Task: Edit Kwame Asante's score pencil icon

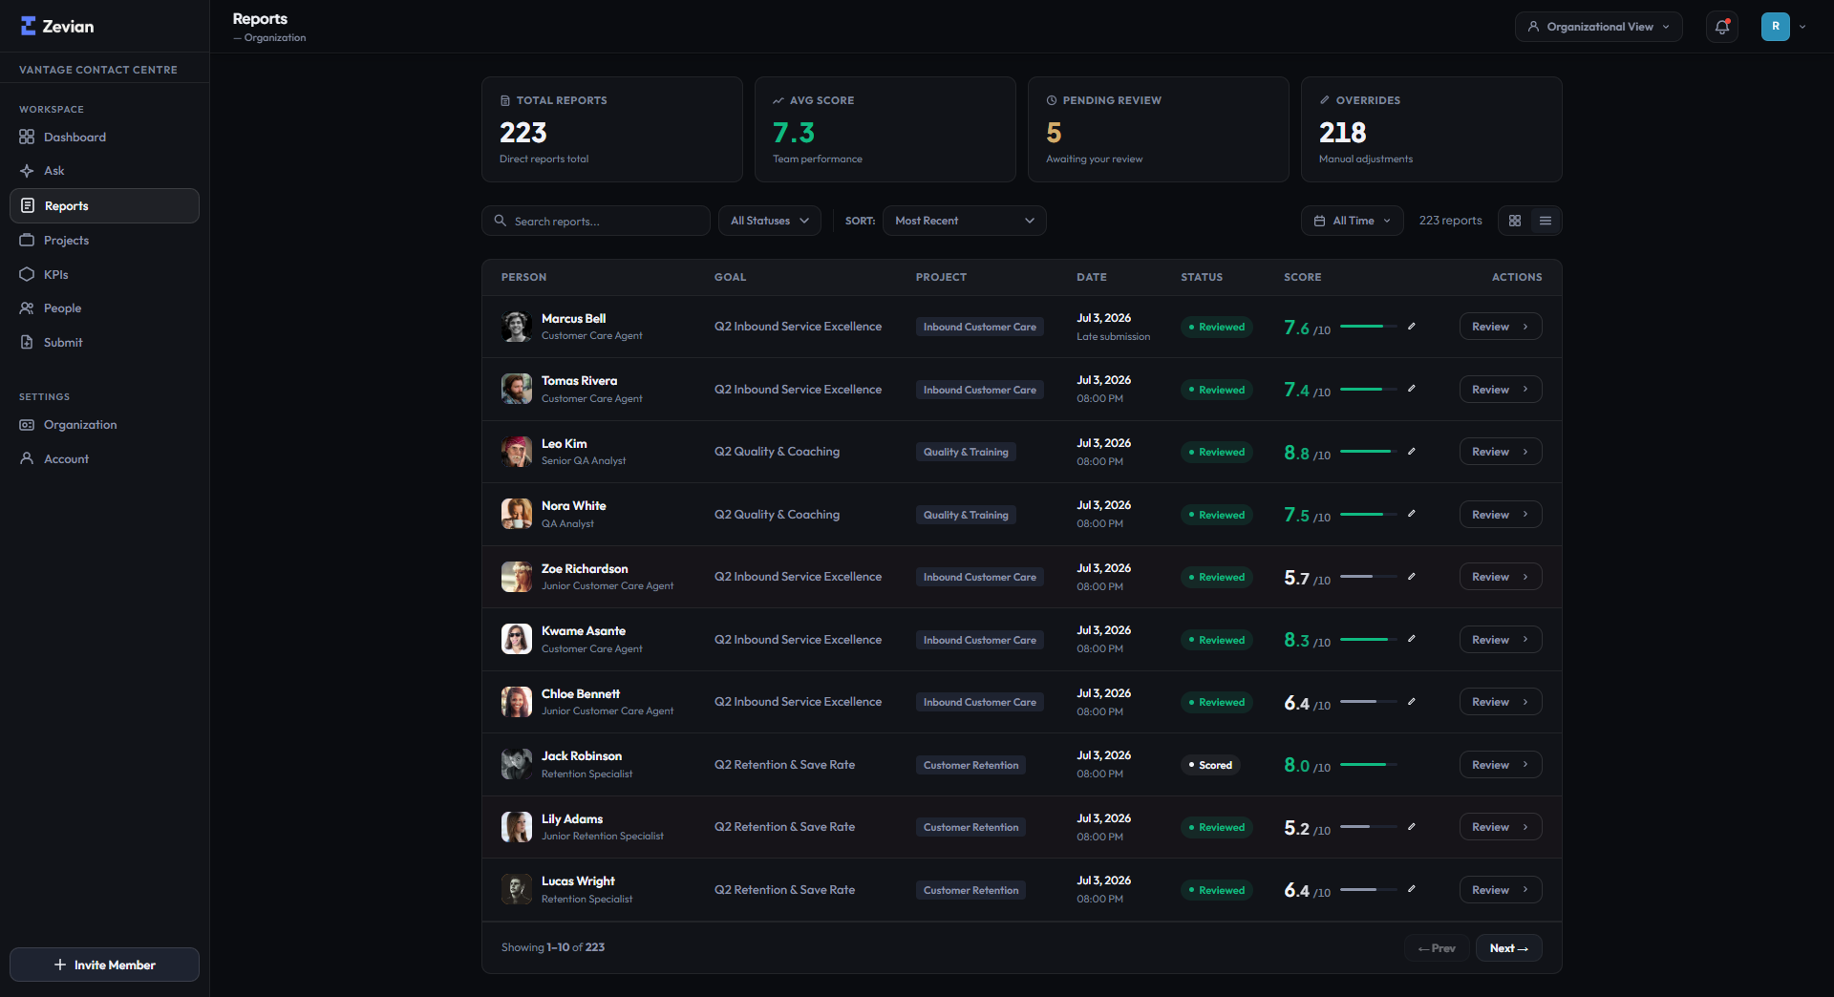Action: point(1412,639)
